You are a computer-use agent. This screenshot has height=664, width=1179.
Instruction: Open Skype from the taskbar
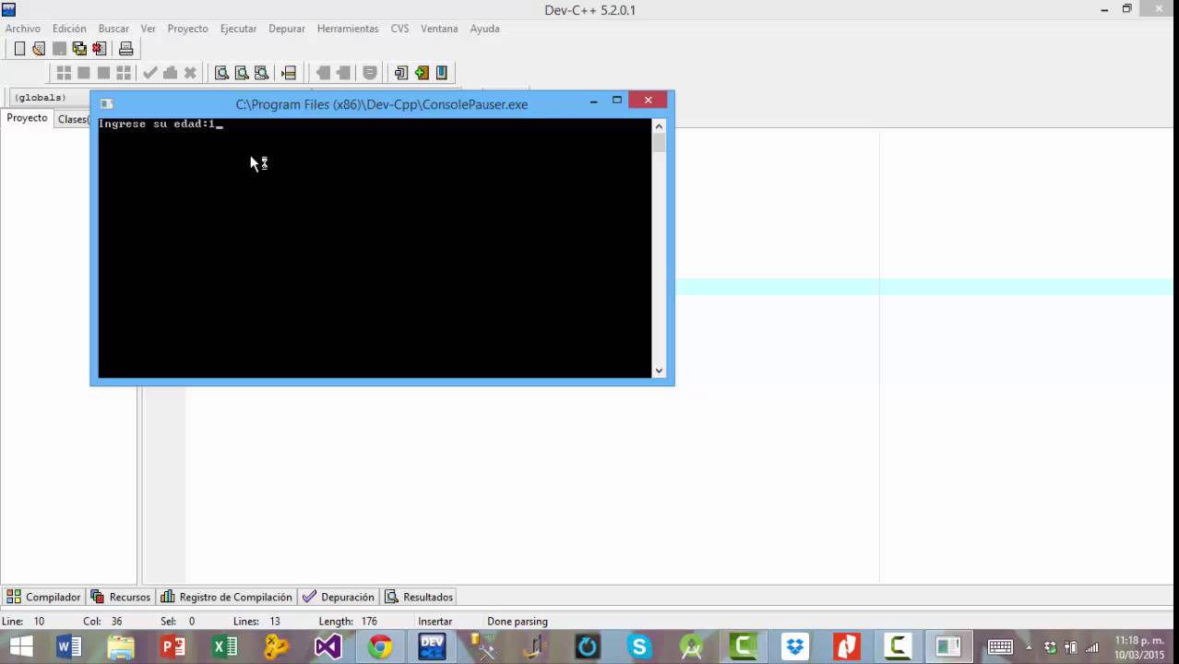click(x=639, y=646)
